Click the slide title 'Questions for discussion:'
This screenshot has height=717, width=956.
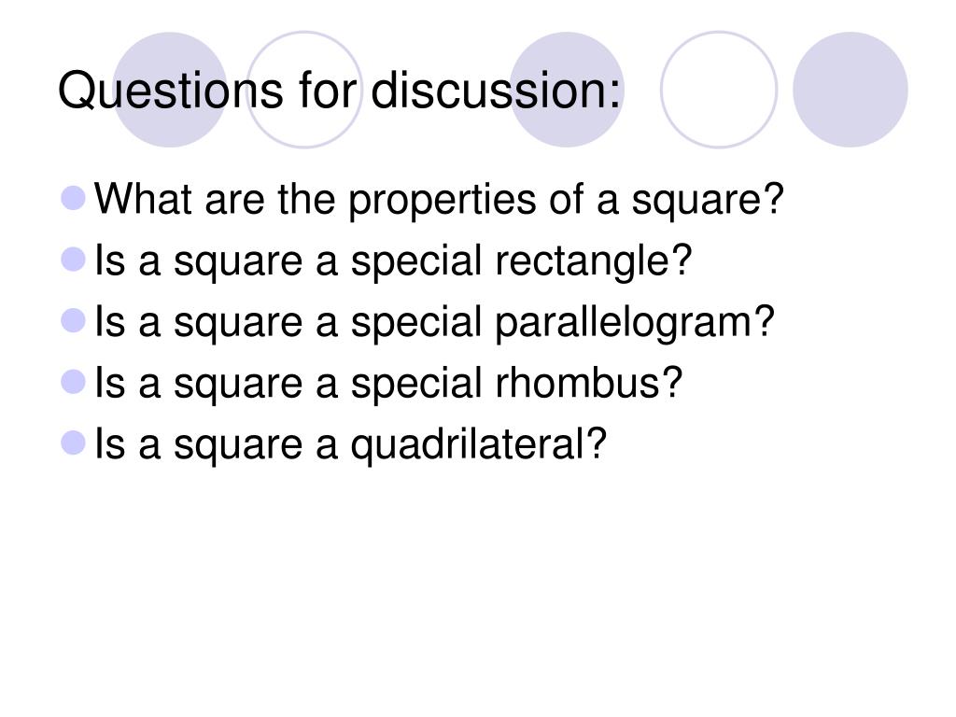339,91
